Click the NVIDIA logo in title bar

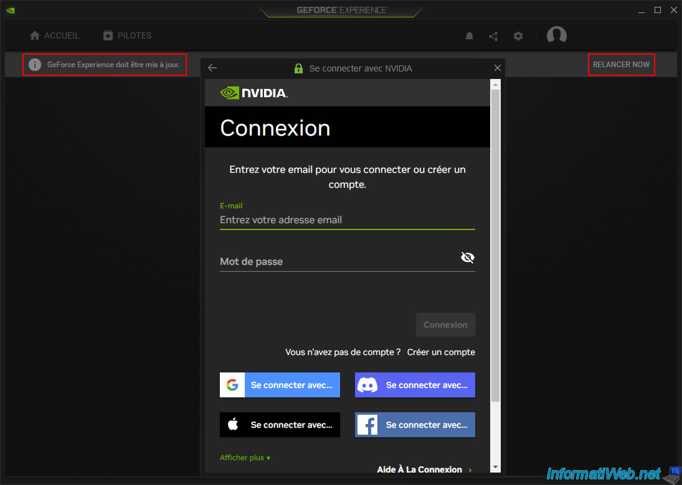coord(11,11)
